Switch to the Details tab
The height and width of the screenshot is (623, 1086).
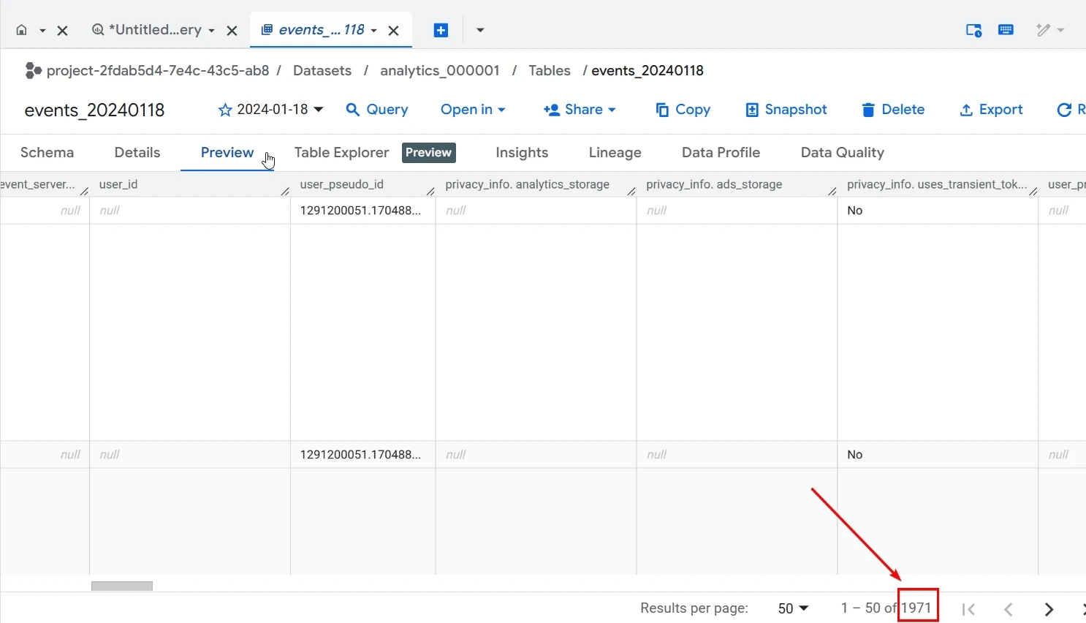(137, 153)
